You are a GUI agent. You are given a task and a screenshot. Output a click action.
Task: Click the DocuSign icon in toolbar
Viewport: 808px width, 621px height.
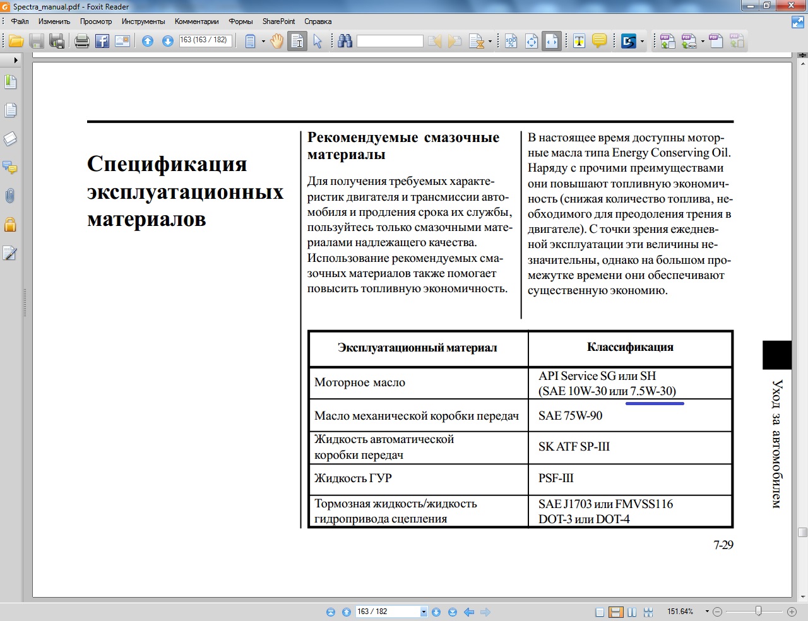pyautogui.click(x=629, y=42)
